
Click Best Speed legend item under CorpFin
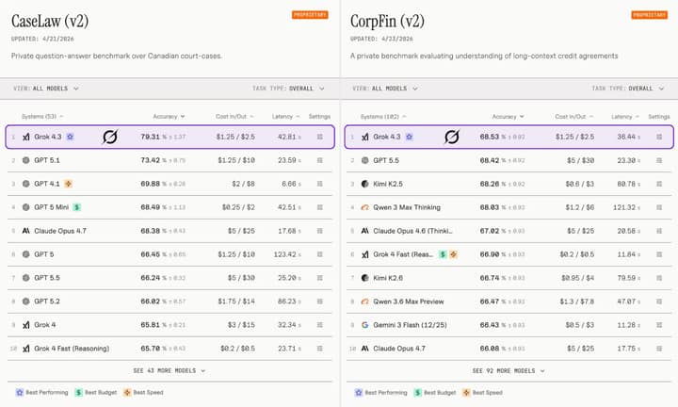coord(482,392)
